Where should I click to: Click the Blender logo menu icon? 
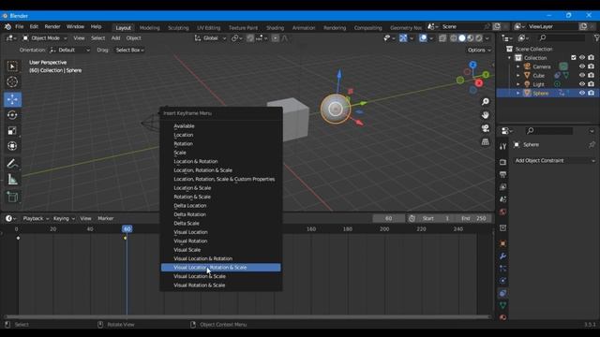point(7,27)
